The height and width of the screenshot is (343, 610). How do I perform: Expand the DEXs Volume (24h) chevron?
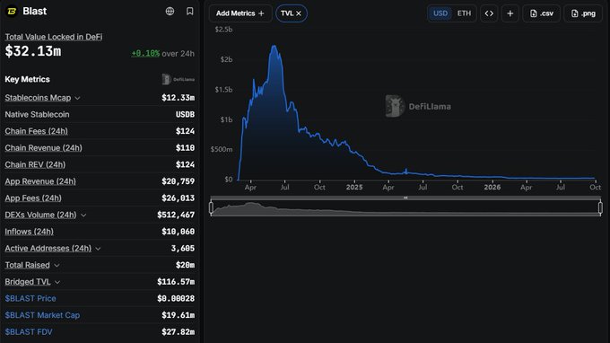pos(83,215)
